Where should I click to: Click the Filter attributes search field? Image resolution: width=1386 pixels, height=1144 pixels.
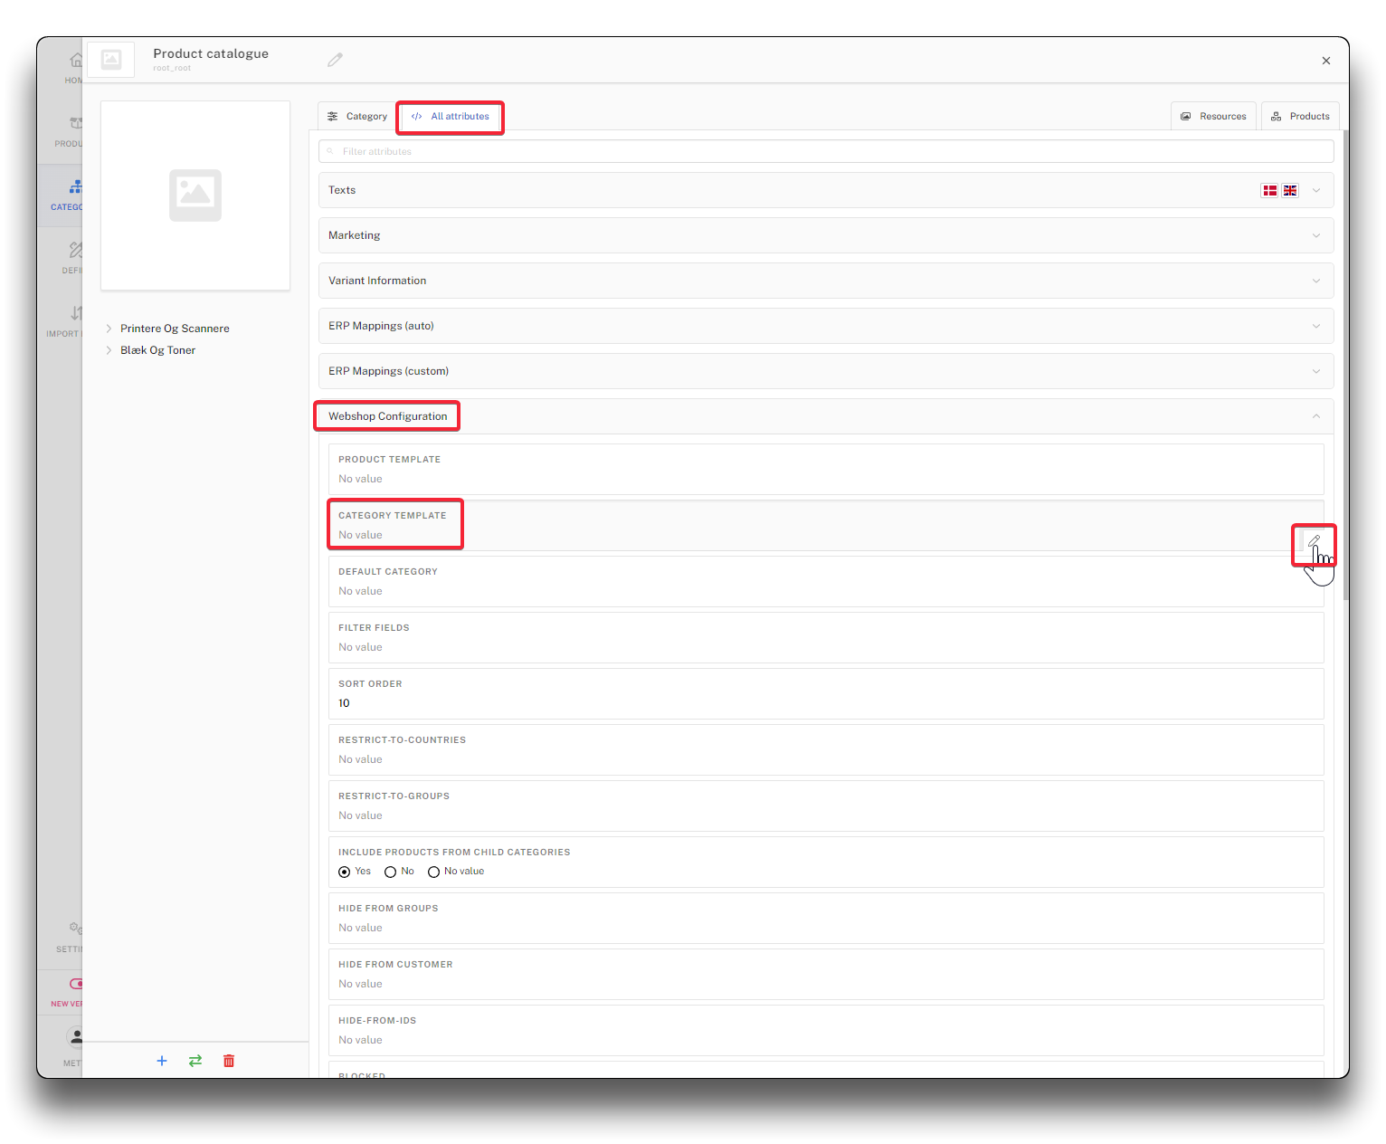[825, 151]
